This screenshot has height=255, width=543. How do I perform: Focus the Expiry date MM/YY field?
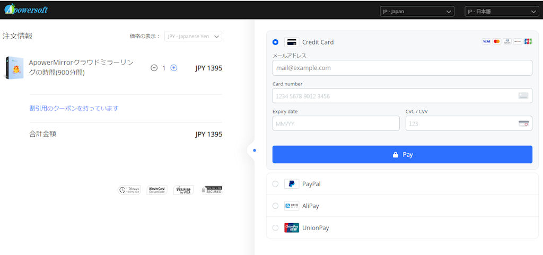click(x=336, y=123)
